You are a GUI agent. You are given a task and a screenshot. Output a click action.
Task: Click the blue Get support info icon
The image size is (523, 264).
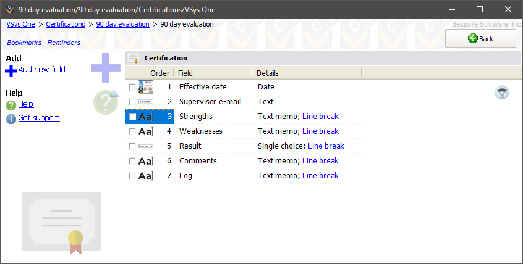click(11, 118)
